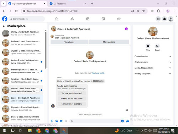
Task: Open Crysbel - 2 beds 2bath conversation
Action: pos(22,52)
